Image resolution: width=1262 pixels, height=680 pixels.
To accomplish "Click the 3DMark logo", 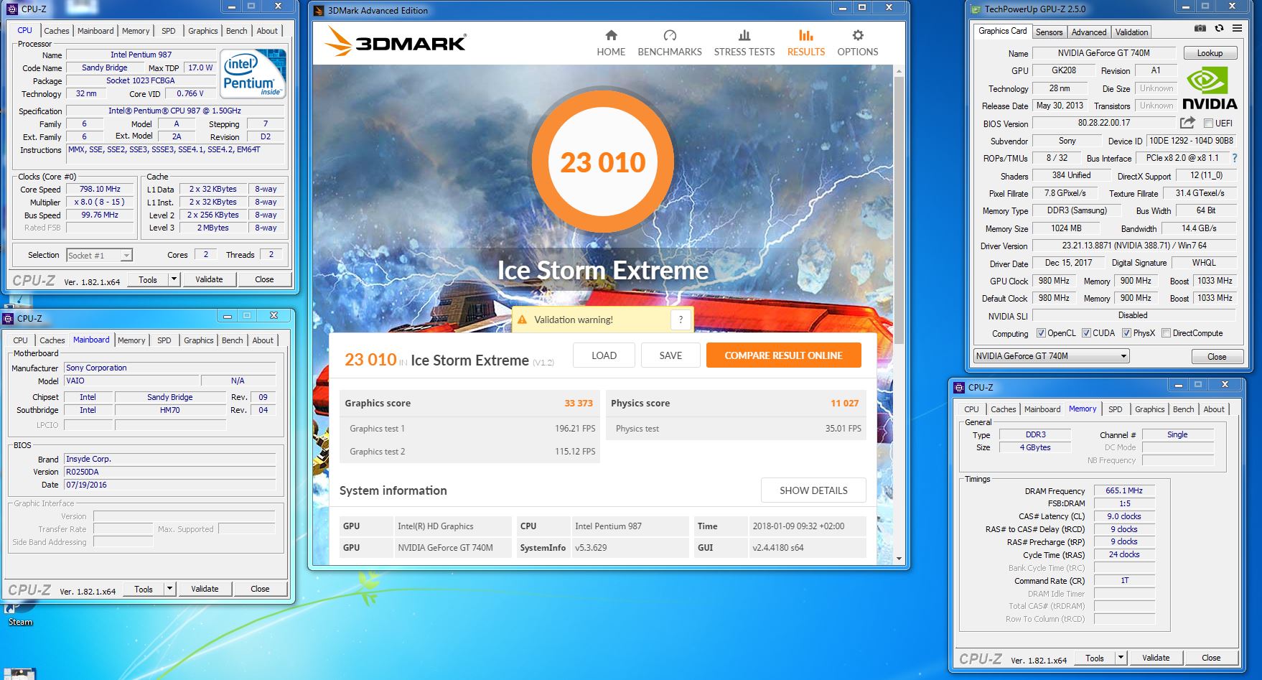I will tap(395, 42).
